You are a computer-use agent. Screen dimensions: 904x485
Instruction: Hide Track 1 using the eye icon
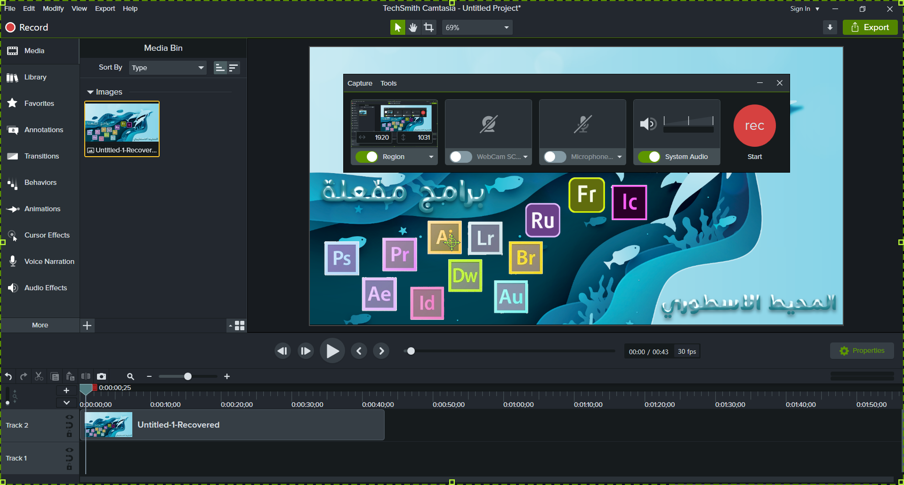pyautogui.click(x=69, y=450)
